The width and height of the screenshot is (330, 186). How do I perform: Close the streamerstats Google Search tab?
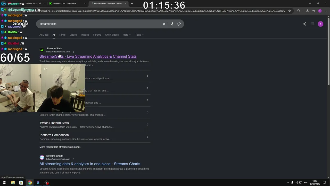pyautogui.click(x=126, y=4)
